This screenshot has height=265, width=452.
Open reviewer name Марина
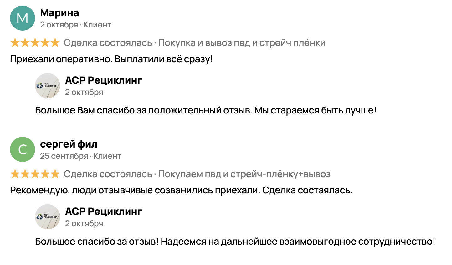click(59, 13)
